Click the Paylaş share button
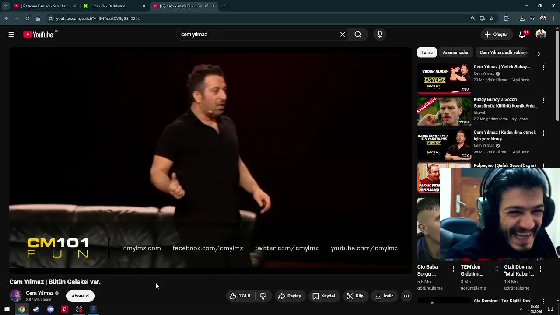Screen dimensions: 560x315 coord(290,296)
